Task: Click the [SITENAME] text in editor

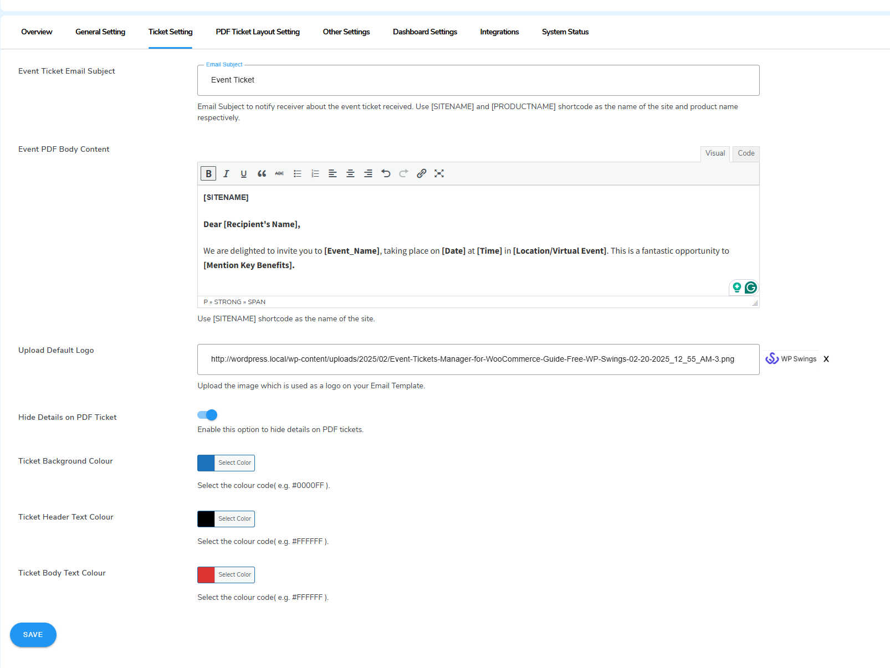Action: [226, 197]
